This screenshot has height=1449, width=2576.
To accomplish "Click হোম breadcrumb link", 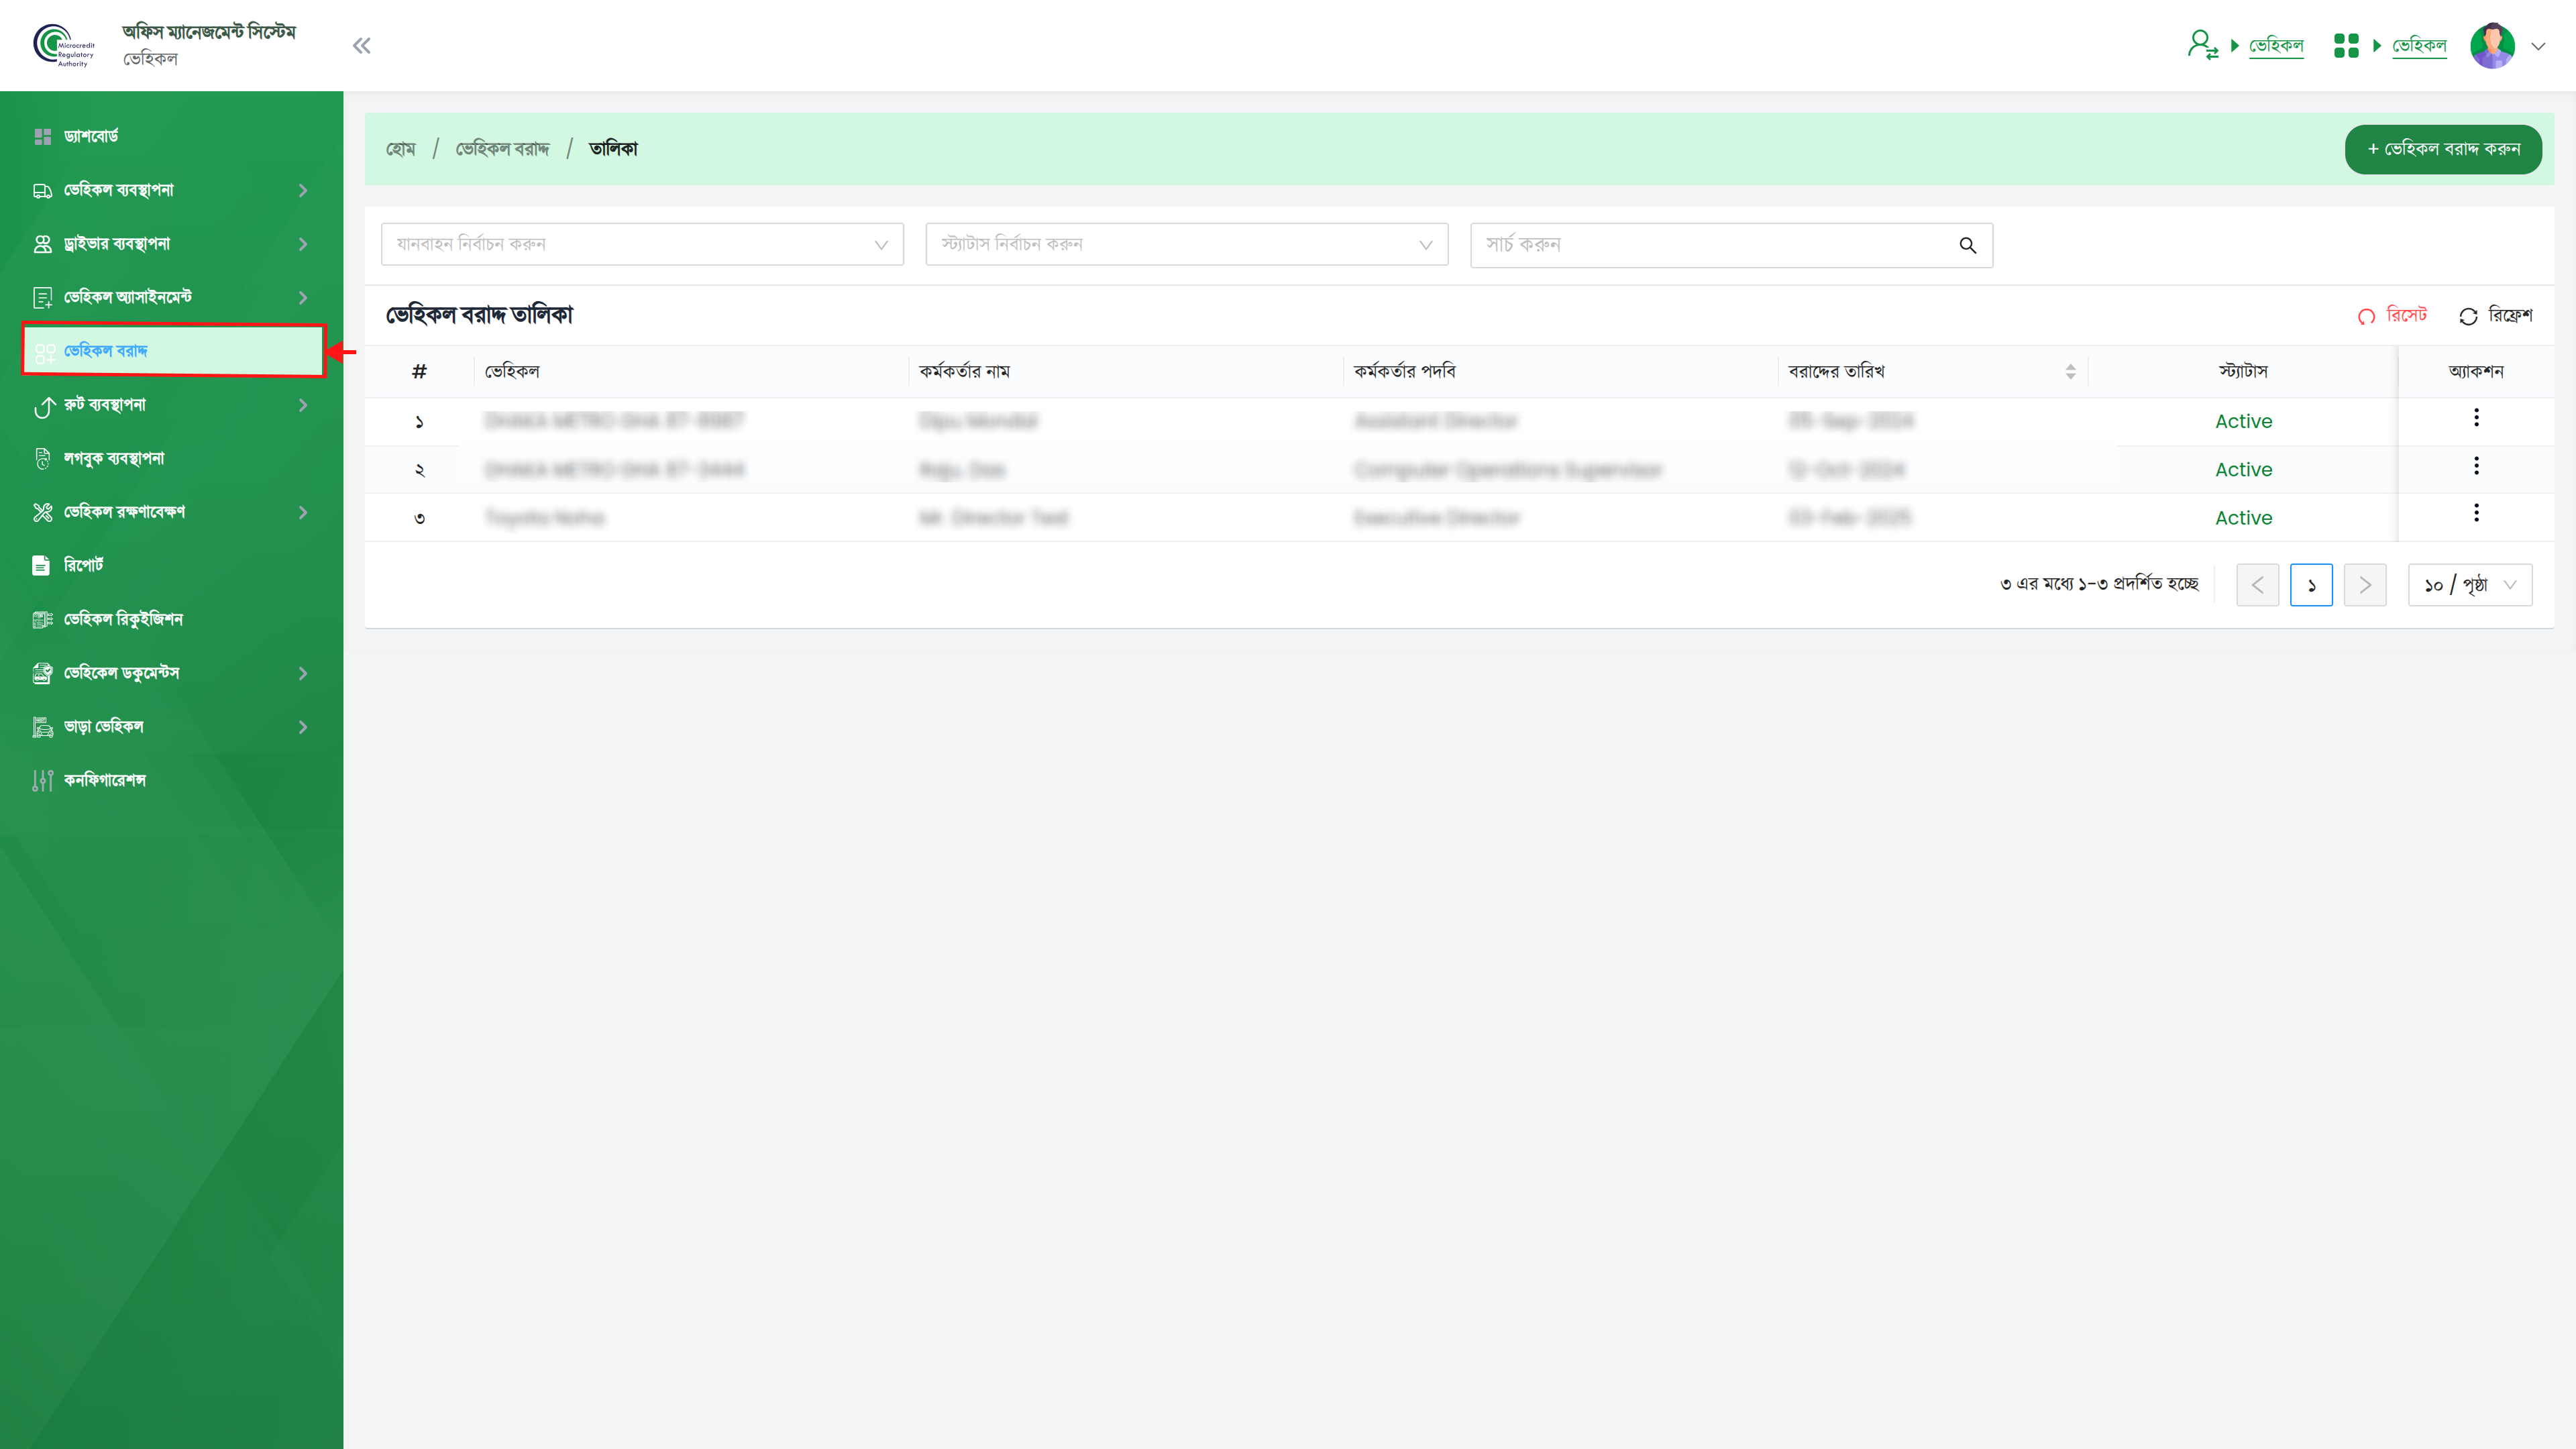I will click(x=401, y=149).
